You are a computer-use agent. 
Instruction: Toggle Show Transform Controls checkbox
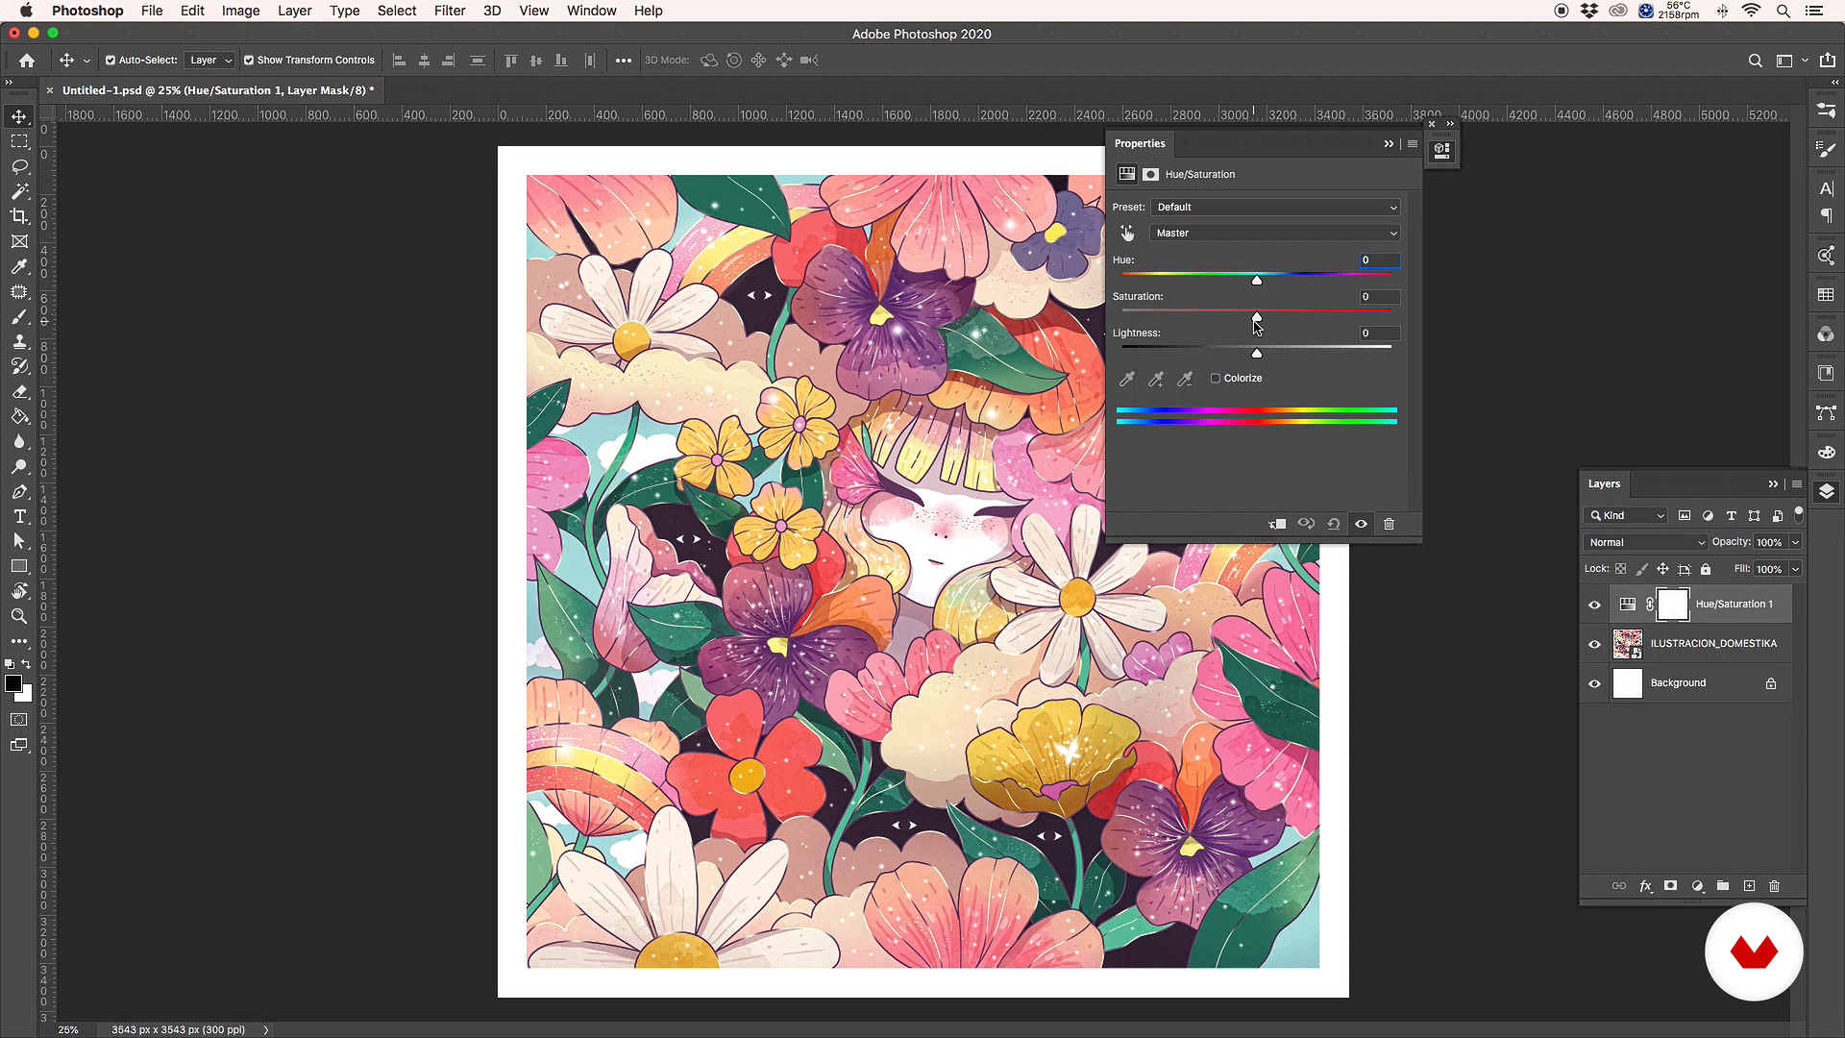(249, 60)
